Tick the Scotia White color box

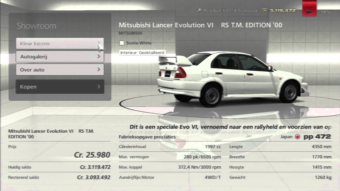click(122, 43)
